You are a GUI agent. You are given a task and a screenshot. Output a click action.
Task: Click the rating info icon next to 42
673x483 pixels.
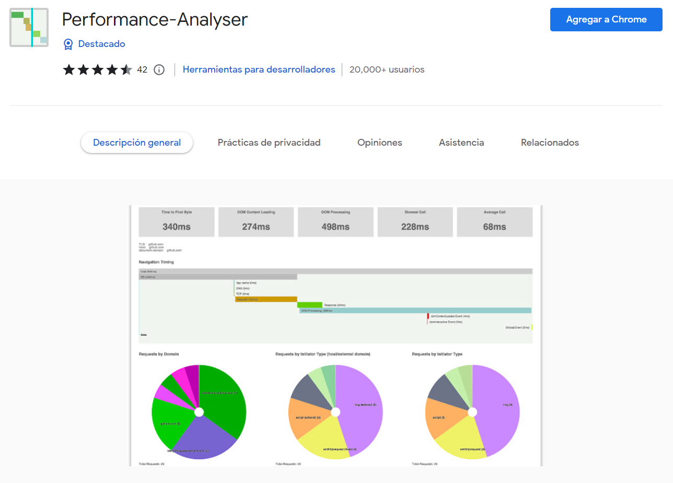tap(159, 69)
